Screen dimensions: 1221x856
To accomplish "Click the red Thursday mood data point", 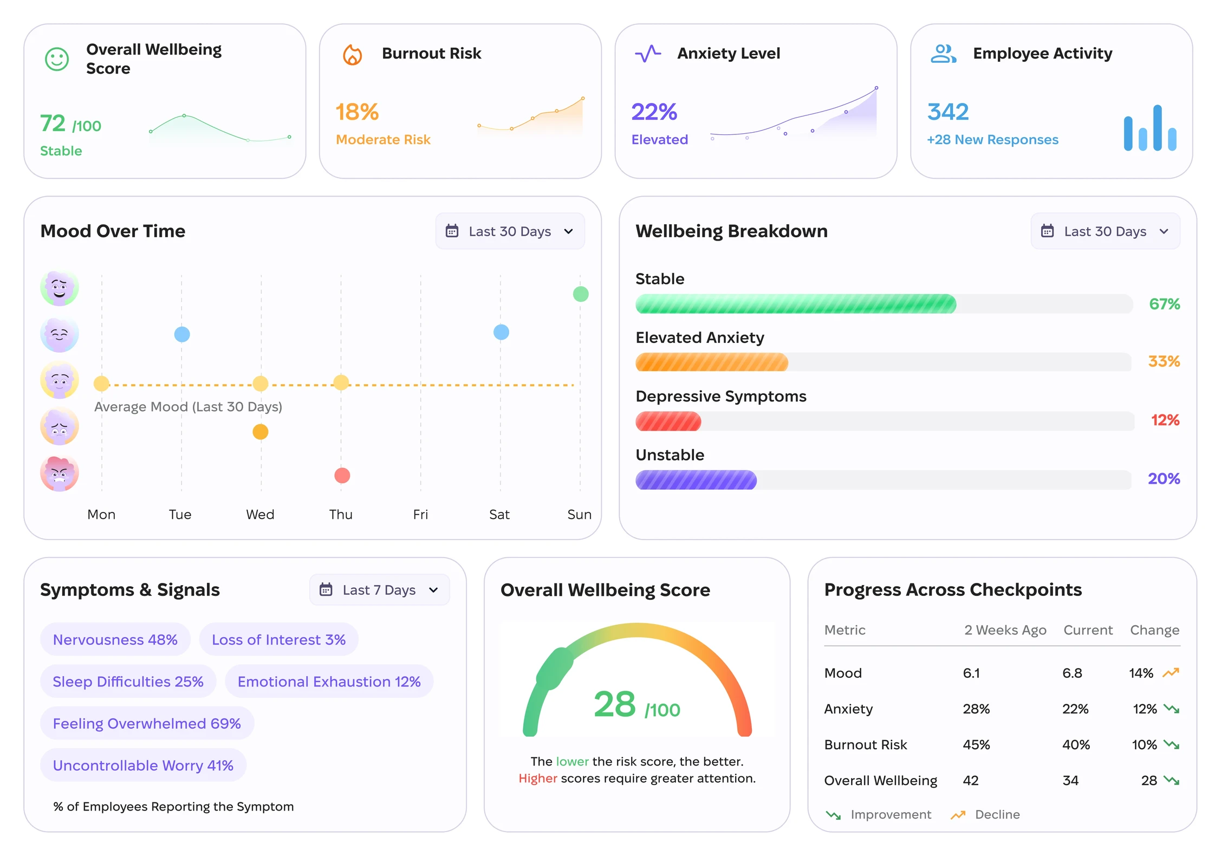I will click(x=342, y=476).
